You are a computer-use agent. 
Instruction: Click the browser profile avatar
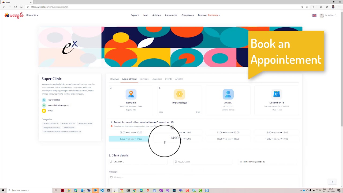(x=333, y=7)
